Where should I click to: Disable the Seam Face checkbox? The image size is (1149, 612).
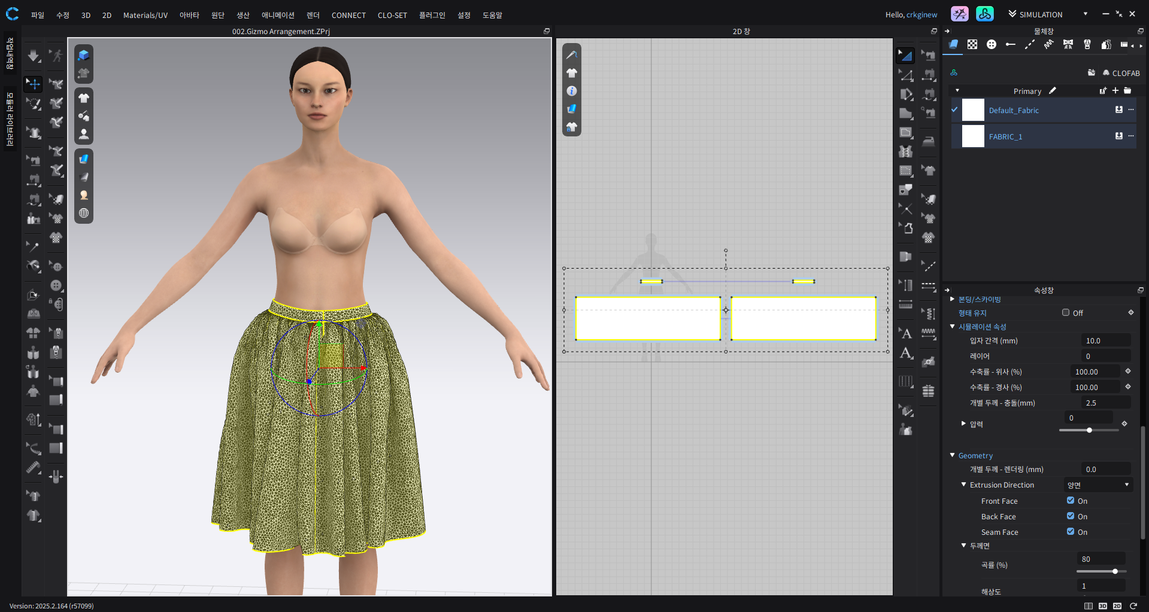click(x=1071, y=532)
